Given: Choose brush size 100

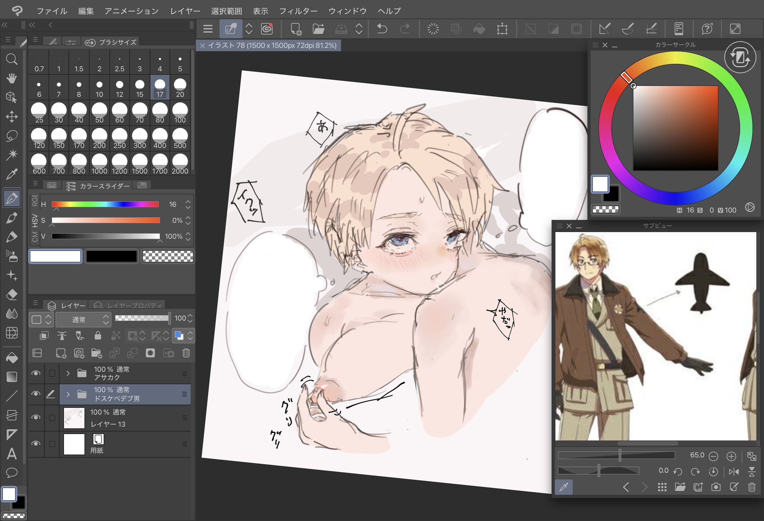Looking at the screenshot, I should [180, 113].
